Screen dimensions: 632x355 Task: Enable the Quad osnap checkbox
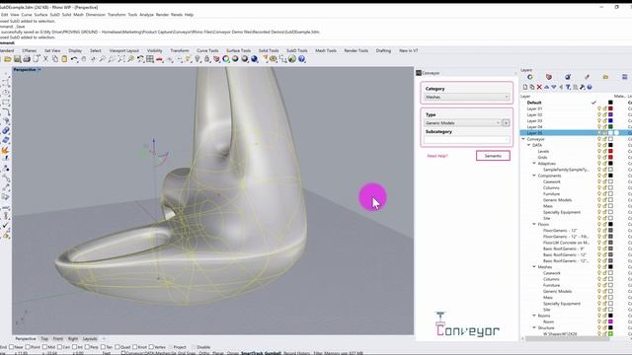[118, 347]
